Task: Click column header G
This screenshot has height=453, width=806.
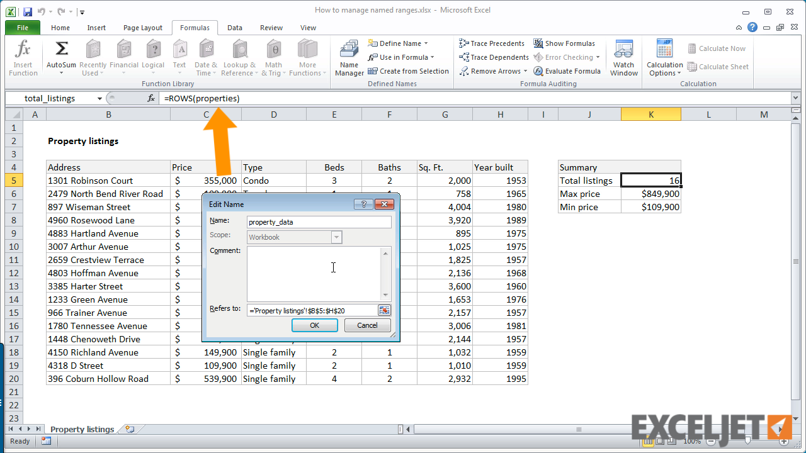Action: (x=445, y=114)
